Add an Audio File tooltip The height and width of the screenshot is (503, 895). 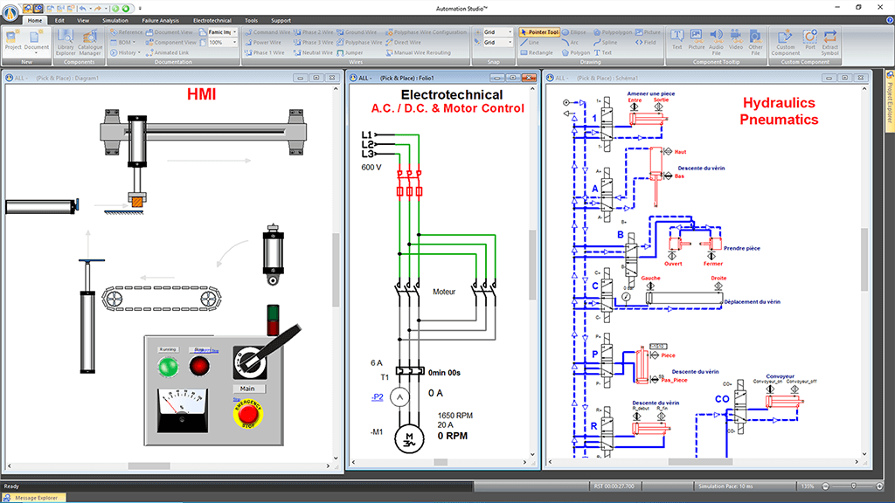(x=716, y=40)
